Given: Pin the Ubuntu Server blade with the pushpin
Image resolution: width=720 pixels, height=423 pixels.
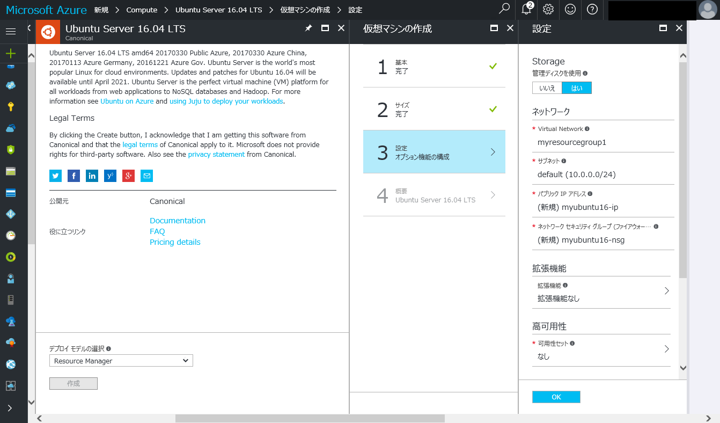Looking at the screenshot, I should [x=308, y=28].
